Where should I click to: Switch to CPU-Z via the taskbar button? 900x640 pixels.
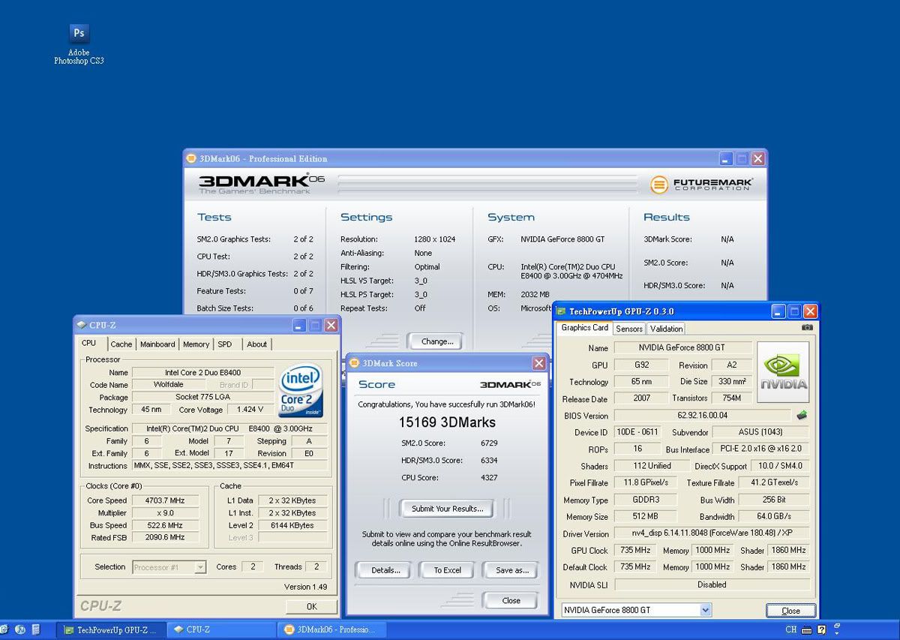point(220,630)
